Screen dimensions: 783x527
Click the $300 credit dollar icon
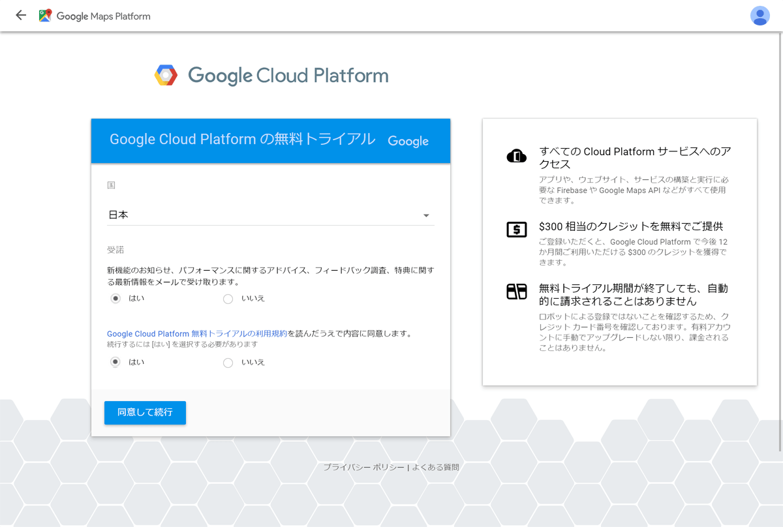(517, 230)
